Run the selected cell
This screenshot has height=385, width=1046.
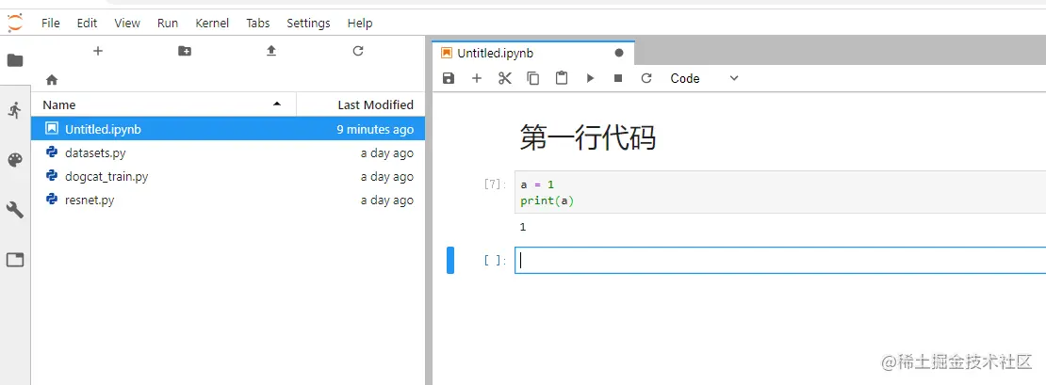(590, 78)
